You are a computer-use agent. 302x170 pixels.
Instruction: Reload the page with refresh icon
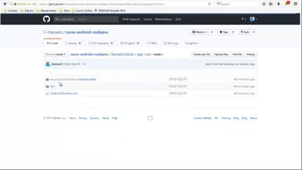tap(209, 4)
